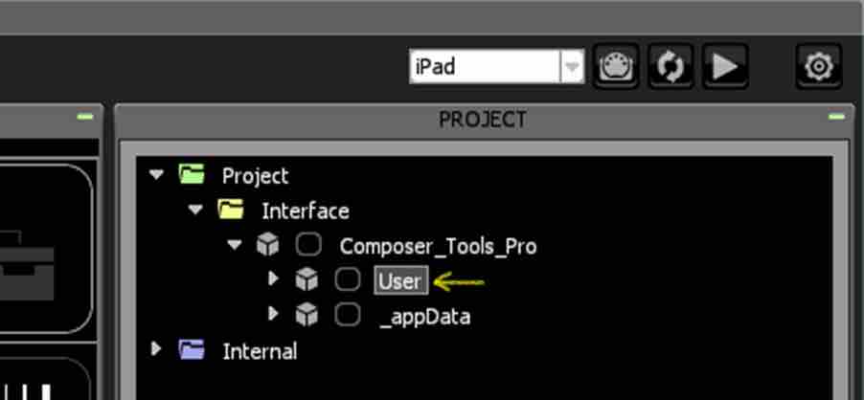Open the iPad device dropdown
Screen dimensions: 864x400
(572, 67)
